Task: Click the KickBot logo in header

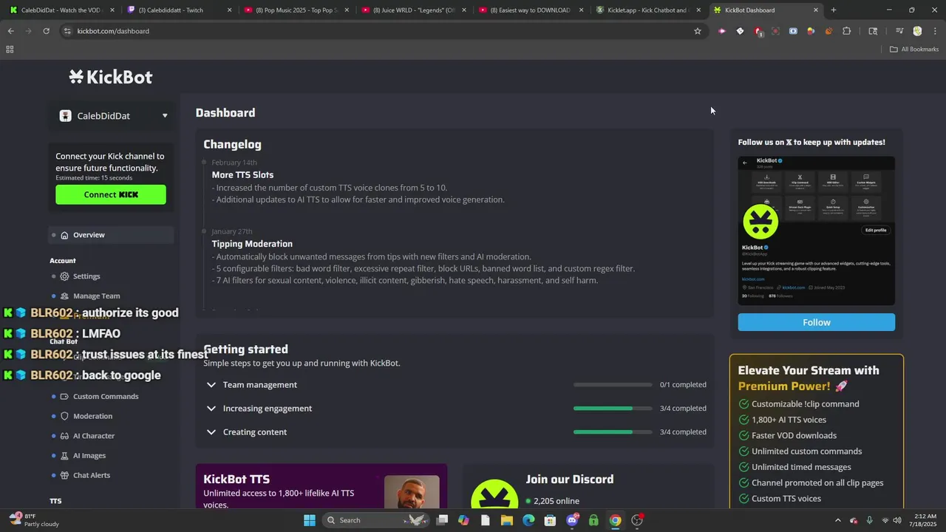Action: pyautogui.click(x=111, y=77)
